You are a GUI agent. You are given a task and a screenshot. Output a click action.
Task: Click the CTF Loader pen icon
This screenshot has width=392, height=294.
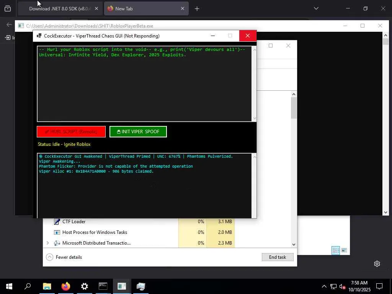tap(57, 222)
